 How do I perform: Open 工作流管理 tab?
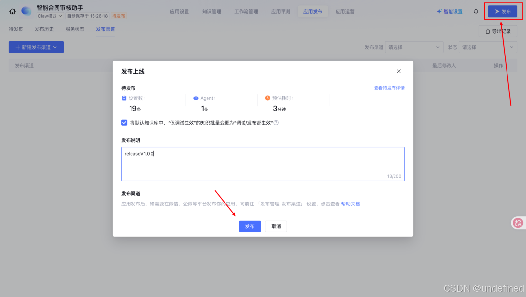tap(246, 11)
